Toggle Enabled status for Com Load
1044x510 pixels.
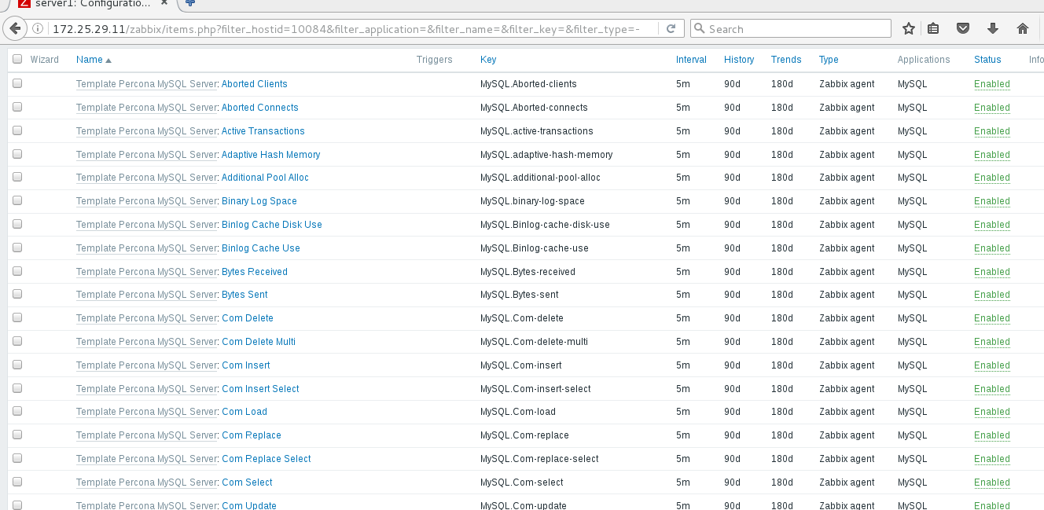click(x=992, y=412)
